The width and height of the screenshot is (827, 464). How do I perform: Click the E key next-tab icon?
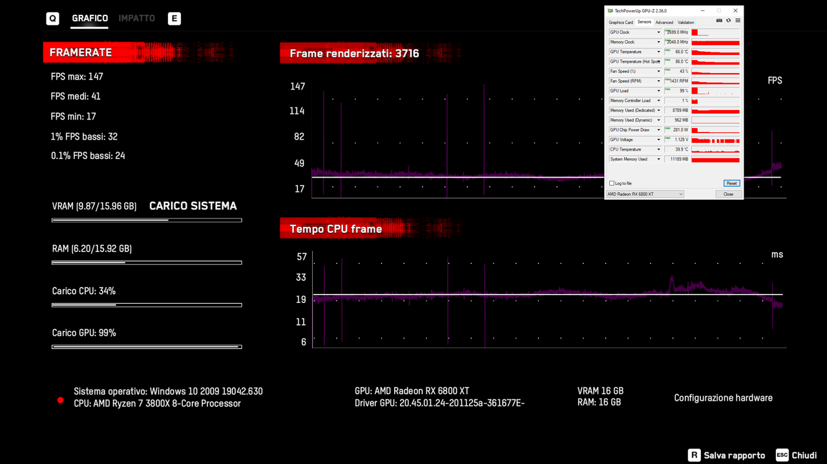click(x=174, y=19)
